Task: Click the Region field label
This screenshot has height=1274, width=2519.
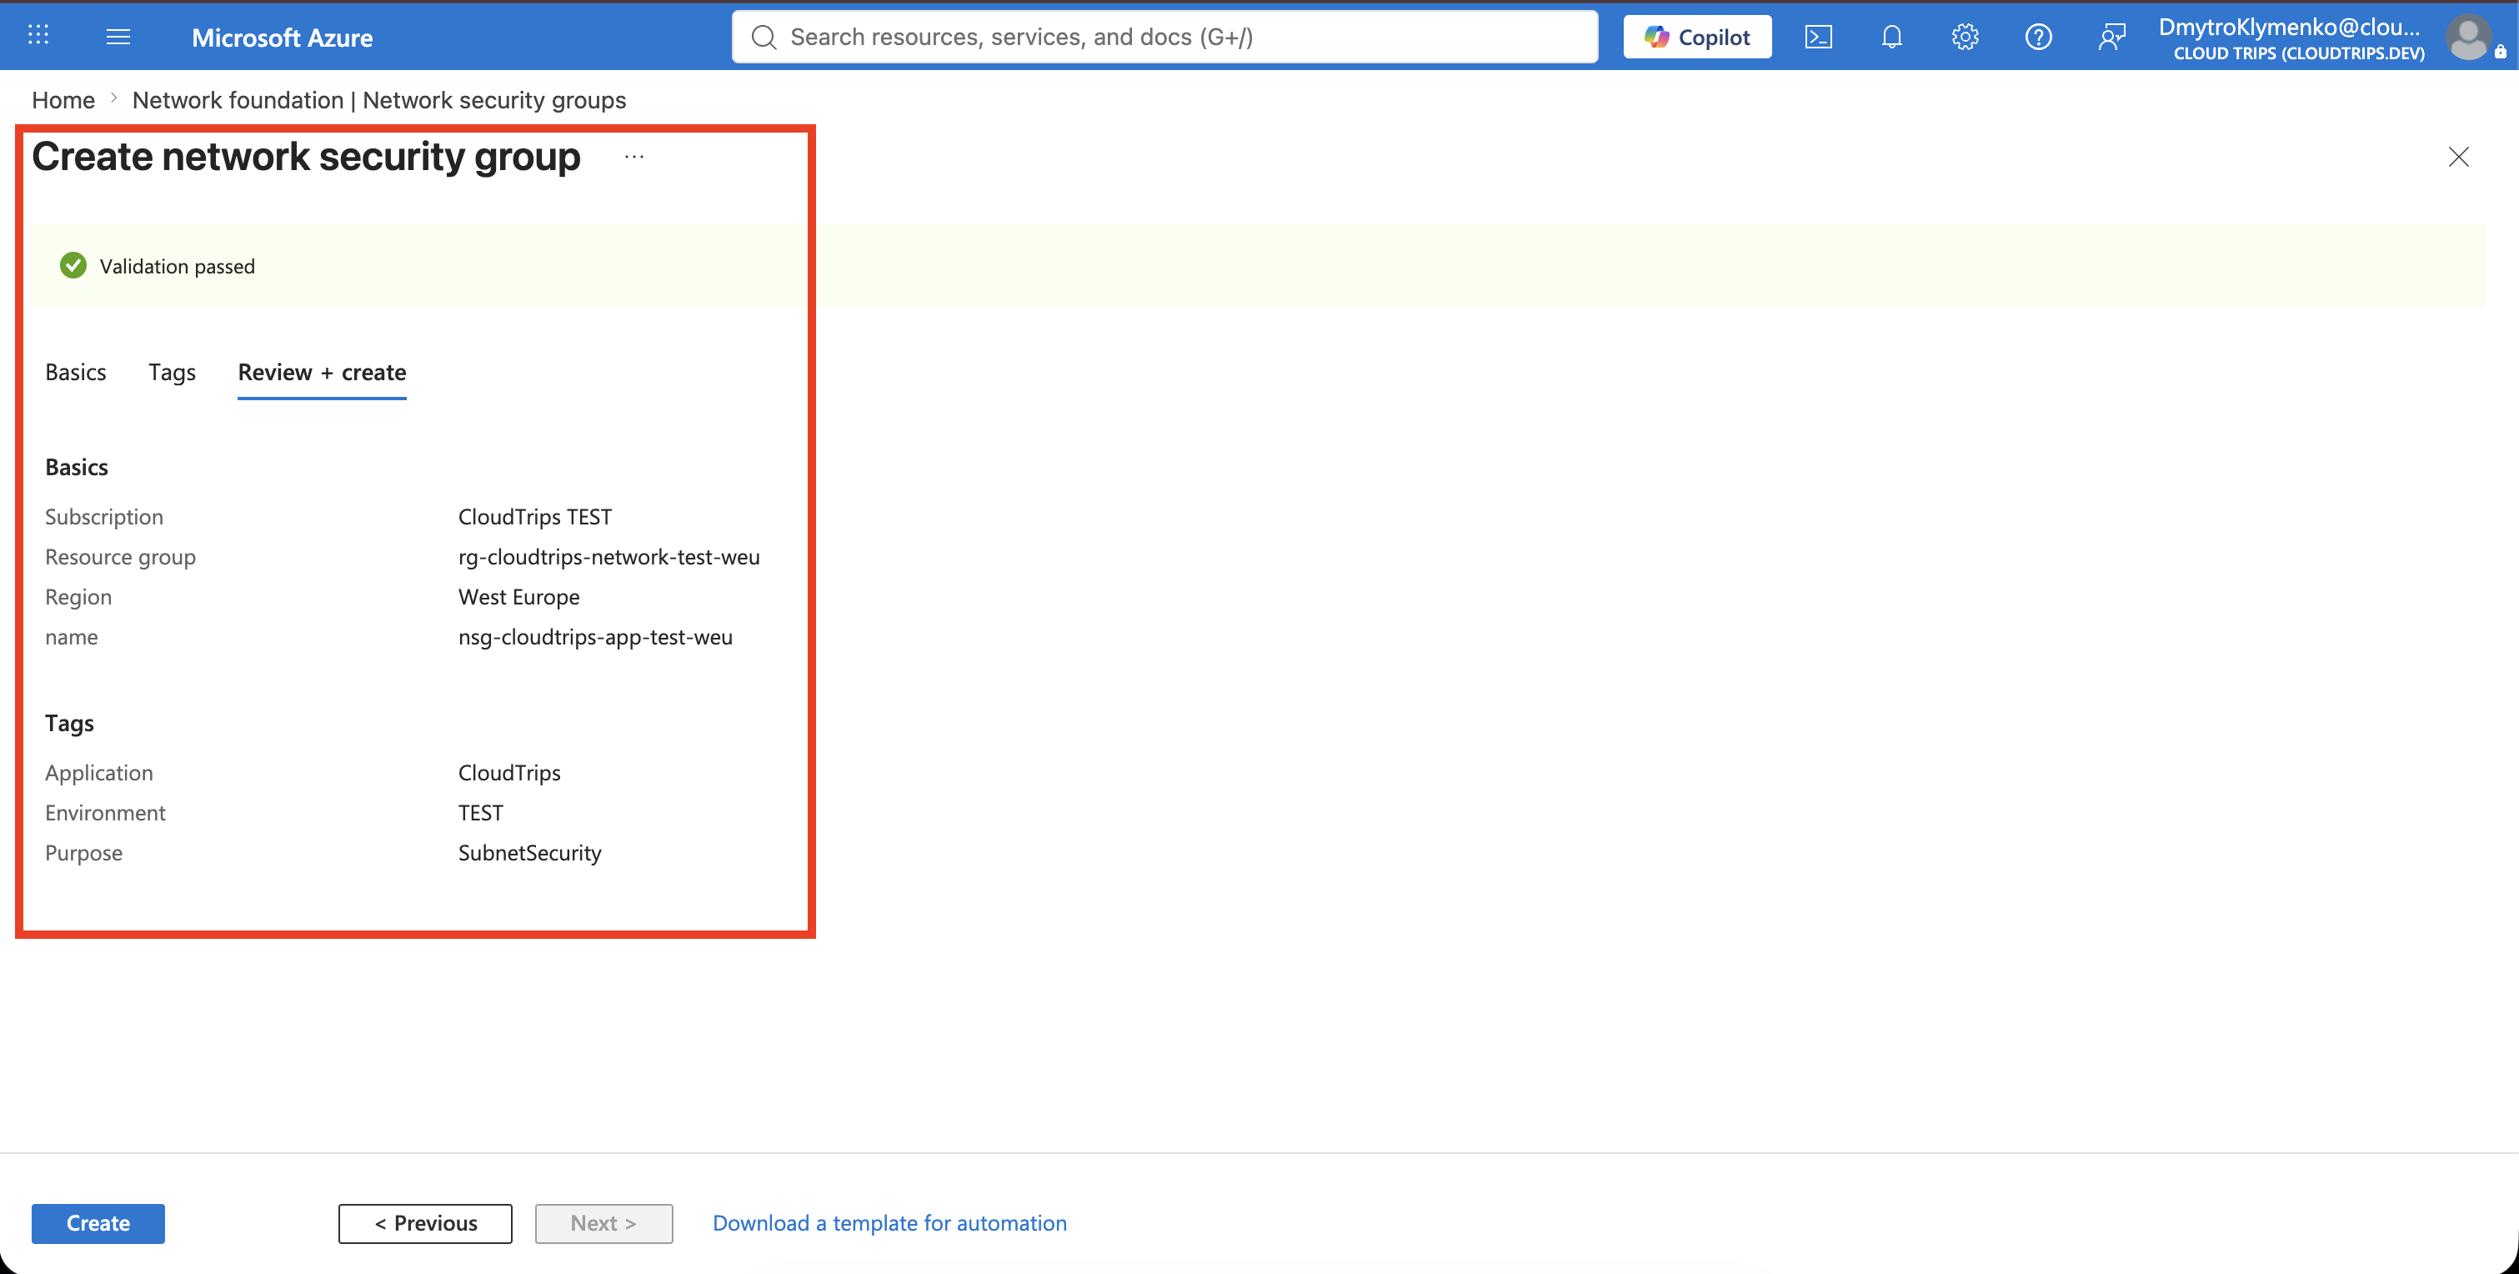Action: tap(78, 597)
